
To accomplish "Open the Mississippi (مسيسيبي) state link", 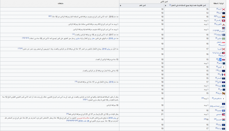I will coord(219,114).
